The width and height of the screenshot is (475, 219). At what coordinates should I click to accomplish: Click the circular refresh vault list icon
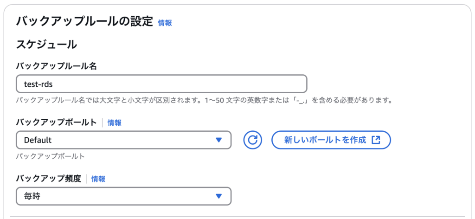252,140
